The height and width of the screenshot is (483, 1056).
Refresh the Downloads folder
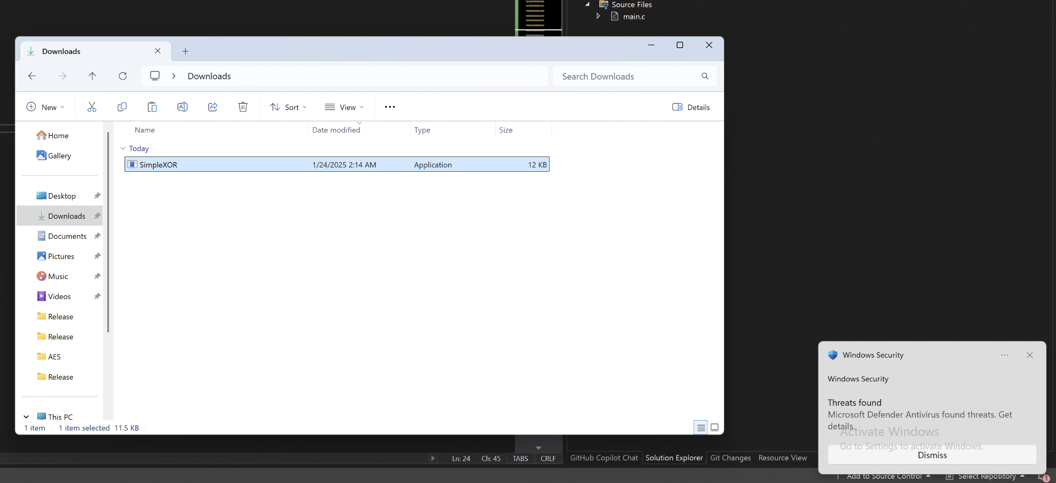click(122, 76)
